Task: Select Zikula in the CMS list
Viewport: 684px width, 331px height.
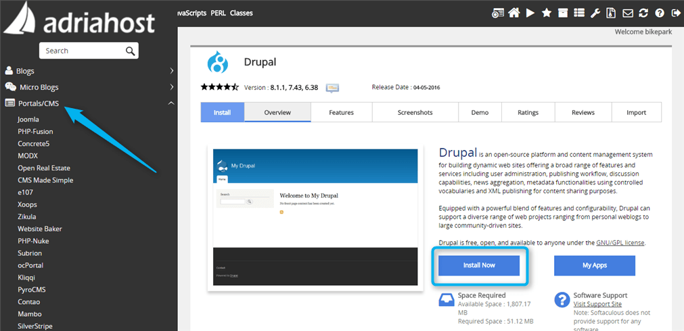Action: [27, 217]
